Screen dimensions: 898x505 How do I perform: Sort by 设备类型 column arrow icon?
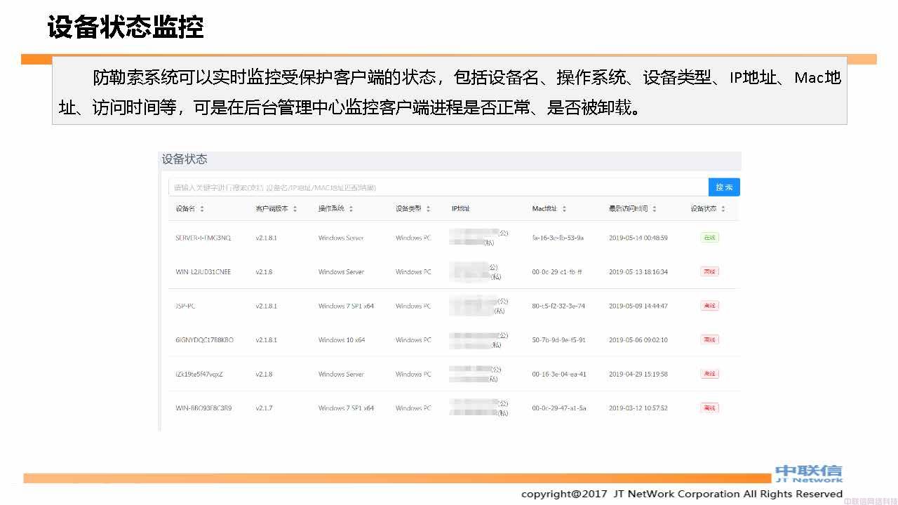tap(428, 209)
